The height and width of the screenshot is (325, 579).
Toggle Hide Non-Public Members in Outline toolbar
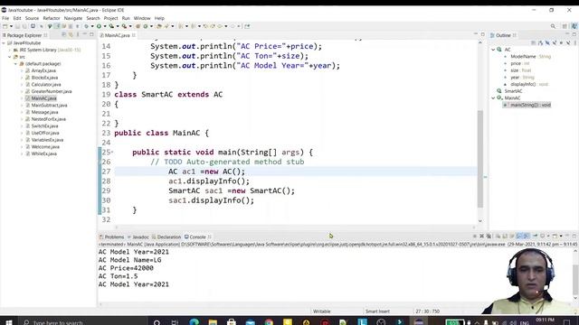coord(561,43)
